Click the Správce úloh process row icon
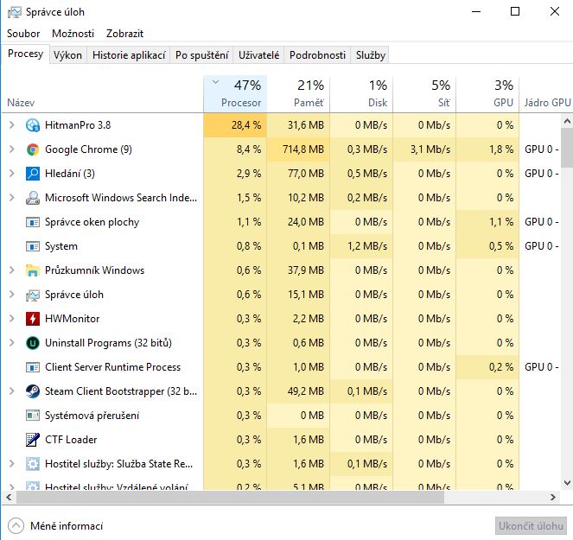Screen dimensions: 573x540 pyautogui.click(x=33, y=295)
